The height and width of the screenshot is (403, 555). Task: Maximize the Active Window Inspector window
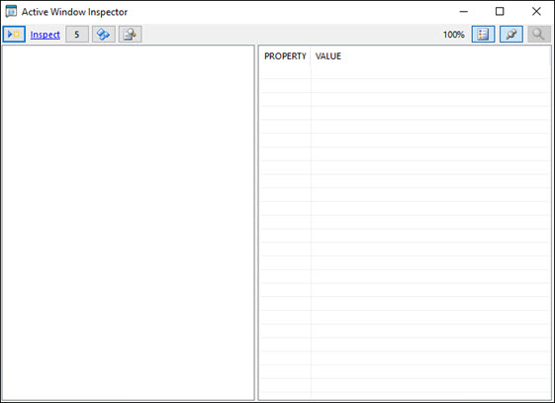click(500, 11)
